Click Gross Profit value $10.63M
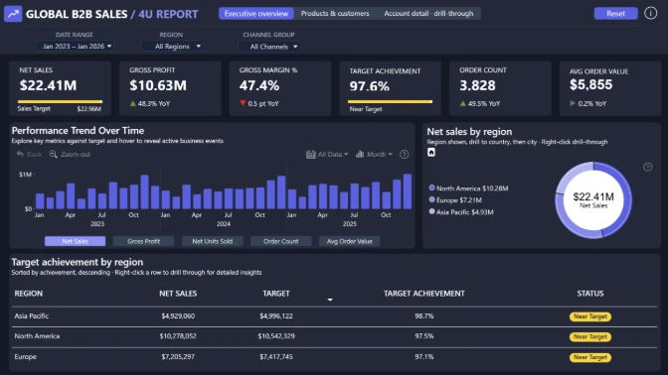668x375 pixels. pyautogui.click(x=158, y=85)
